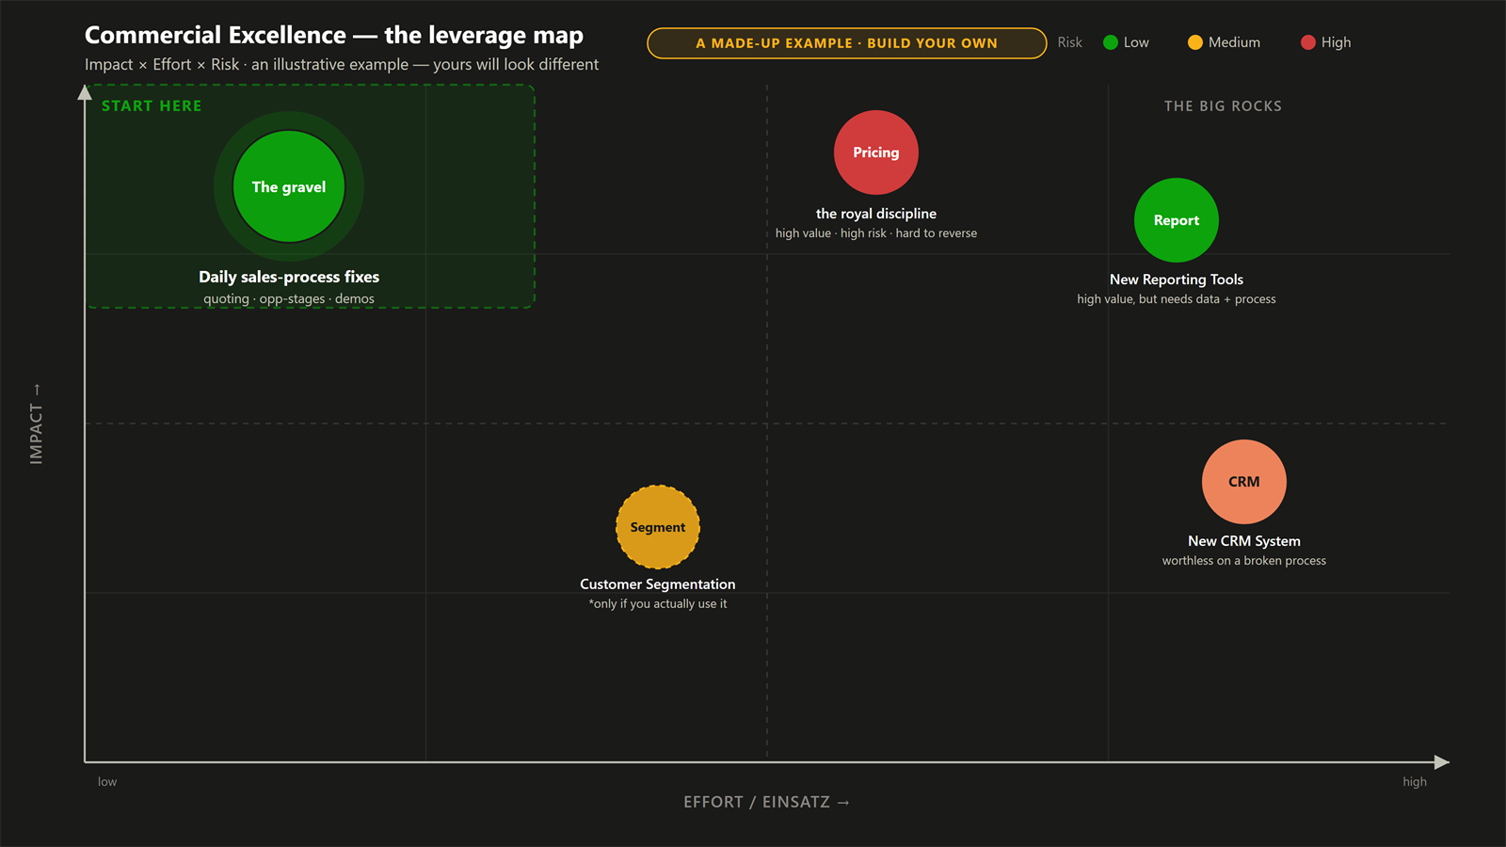The image size is (1506, 847).
Task: Click the 'low' axis marker
Action: (x=107, y=782)
